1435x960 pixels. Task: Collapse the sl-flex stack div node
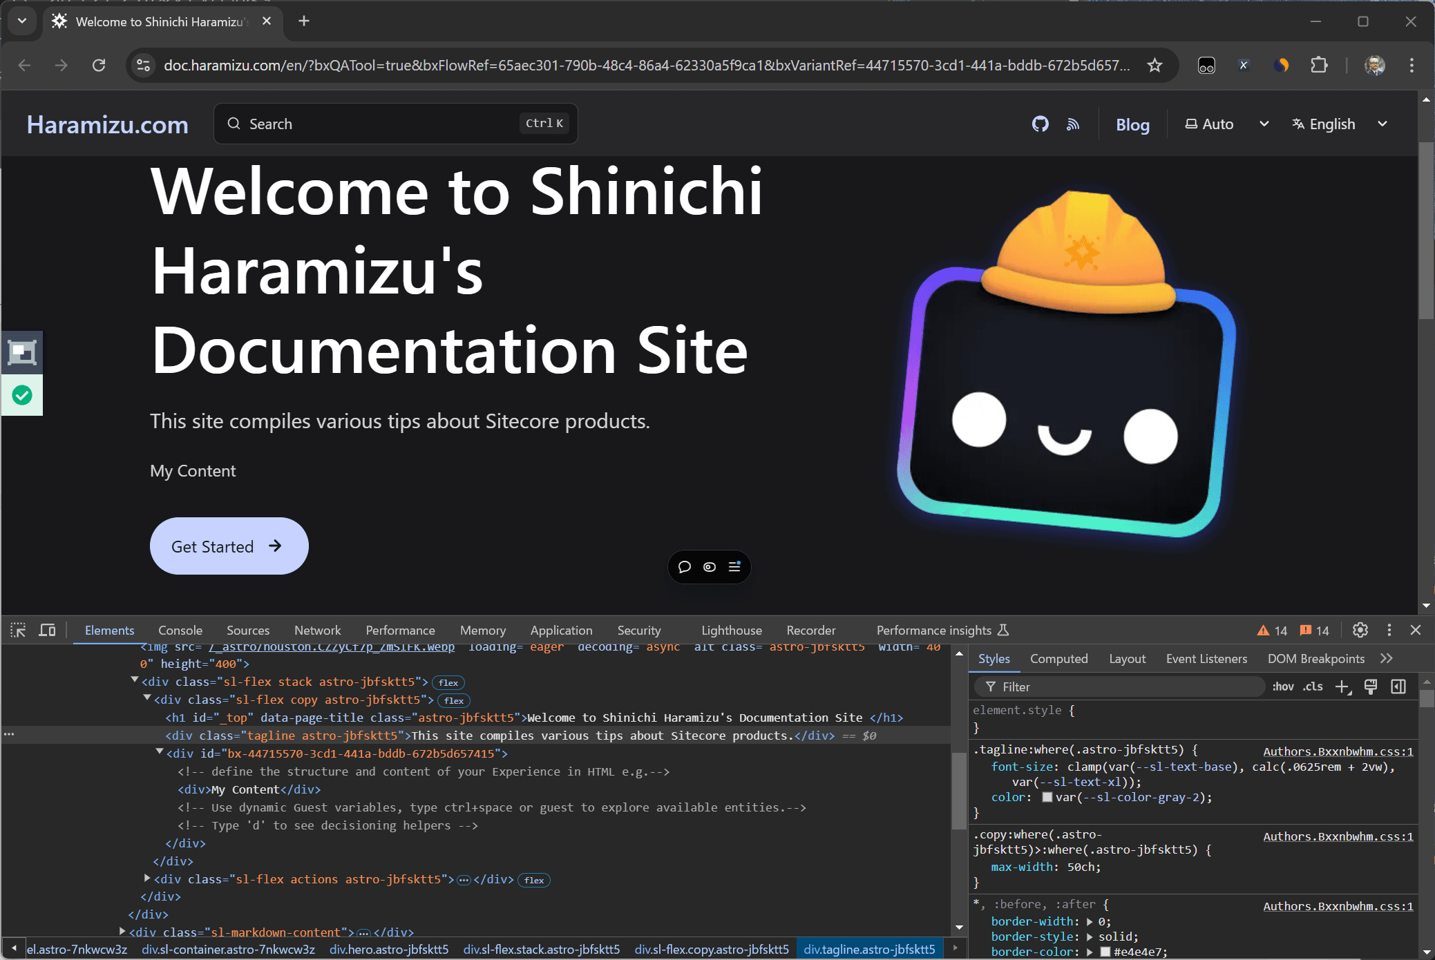(135, 681)
